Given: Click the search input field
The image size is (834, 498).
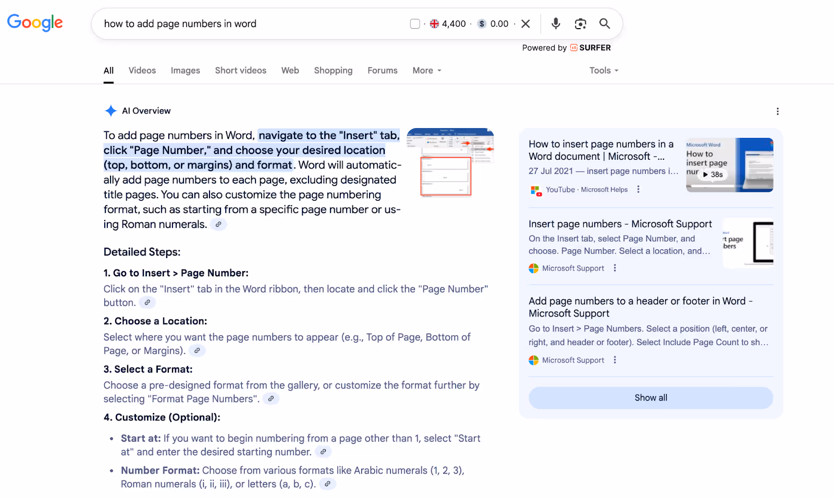Looking at the screenshot, I should (250, 23).
